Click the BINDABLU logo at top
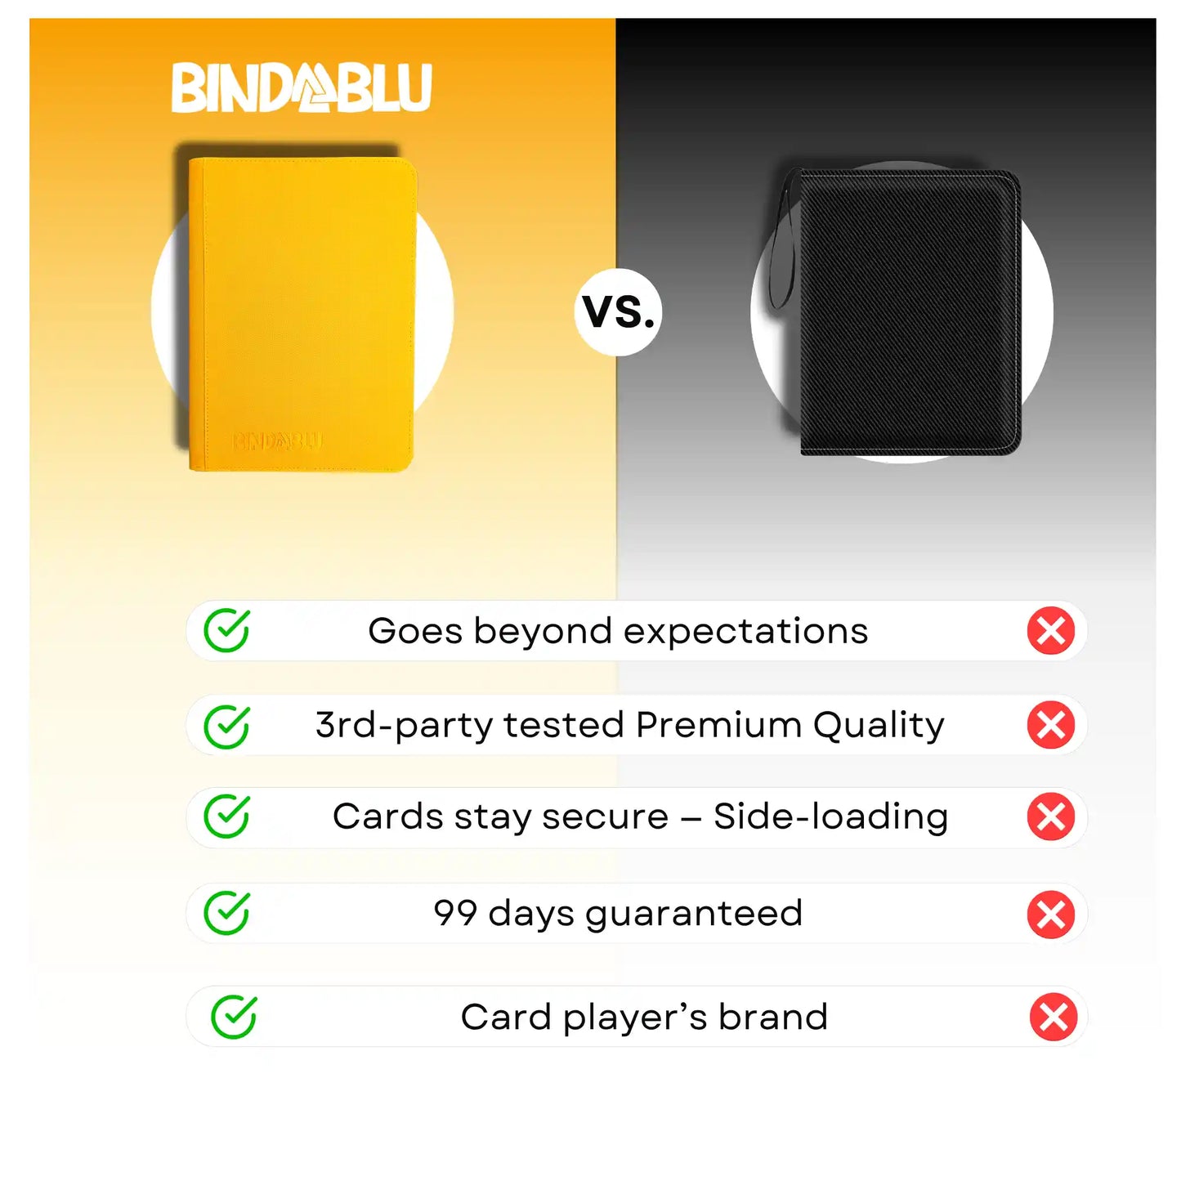This screenshot has width=1181, height=1181. coord(301,87)
